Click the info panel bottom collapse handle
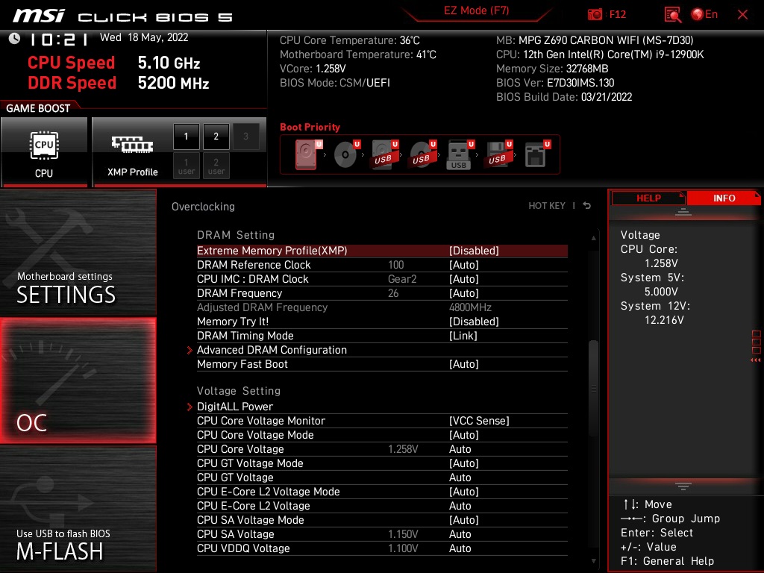 [x=683, y=486]
